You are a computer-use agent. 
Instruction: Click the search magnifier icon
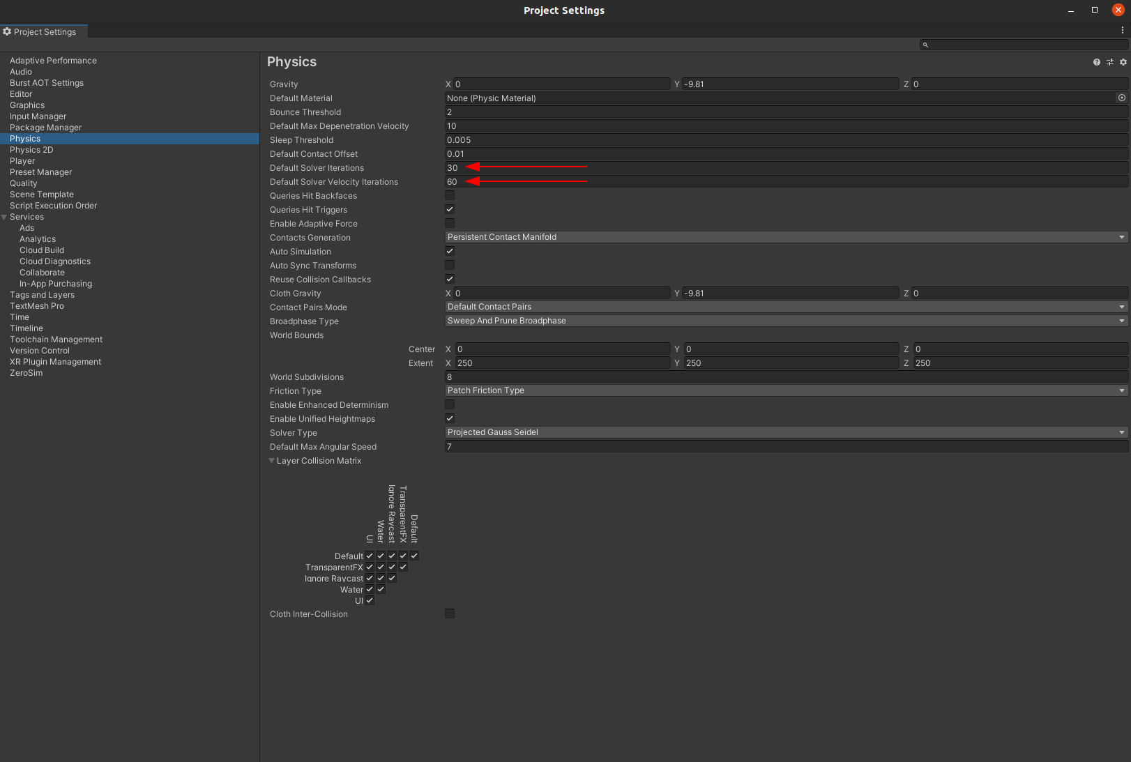(925, 45)
